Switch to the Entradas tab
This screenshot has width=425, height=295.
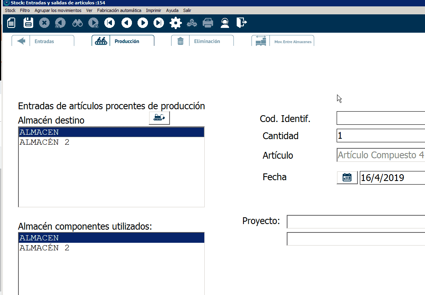(x=43, y=41)
